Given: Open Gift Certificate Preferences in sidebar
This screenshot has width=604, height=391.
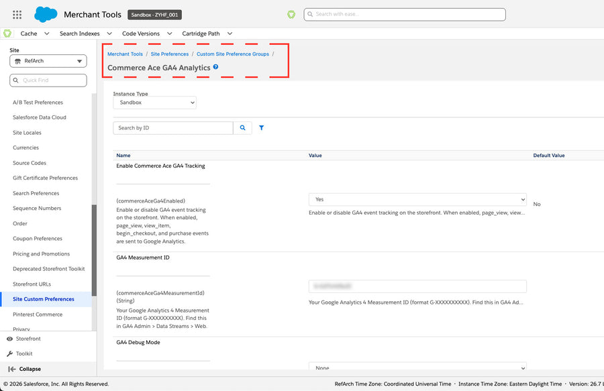Looking at the screenshot, I should 45,178.
